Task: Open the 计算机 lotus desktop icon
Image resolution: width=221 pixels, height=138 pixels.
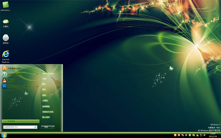Action: [x=6, y=23]
